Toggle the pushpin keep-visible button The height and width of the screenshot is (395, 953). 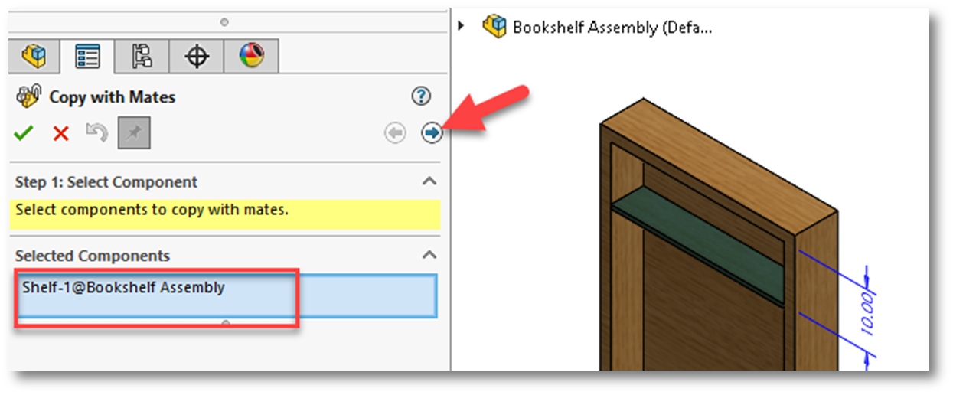pyautogui.click(x=134, y=134)
